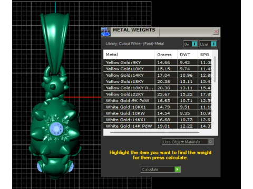Select the White Gold:14KX1 row

[158, 120]
